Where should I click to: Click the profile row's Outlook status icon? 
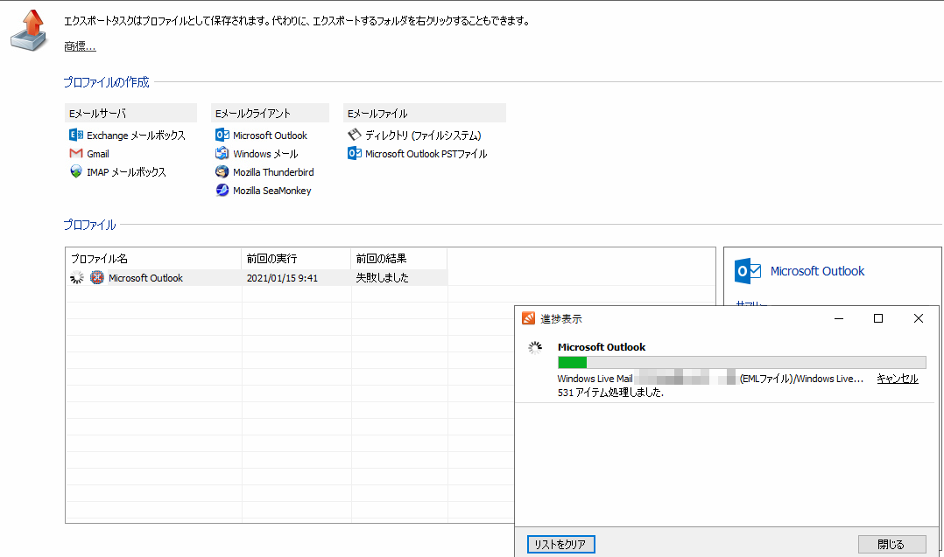tap(97, 277)
